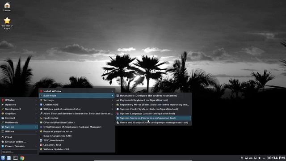Open Users and Groups management tool

pyautogui.click(x=153, y=123)
